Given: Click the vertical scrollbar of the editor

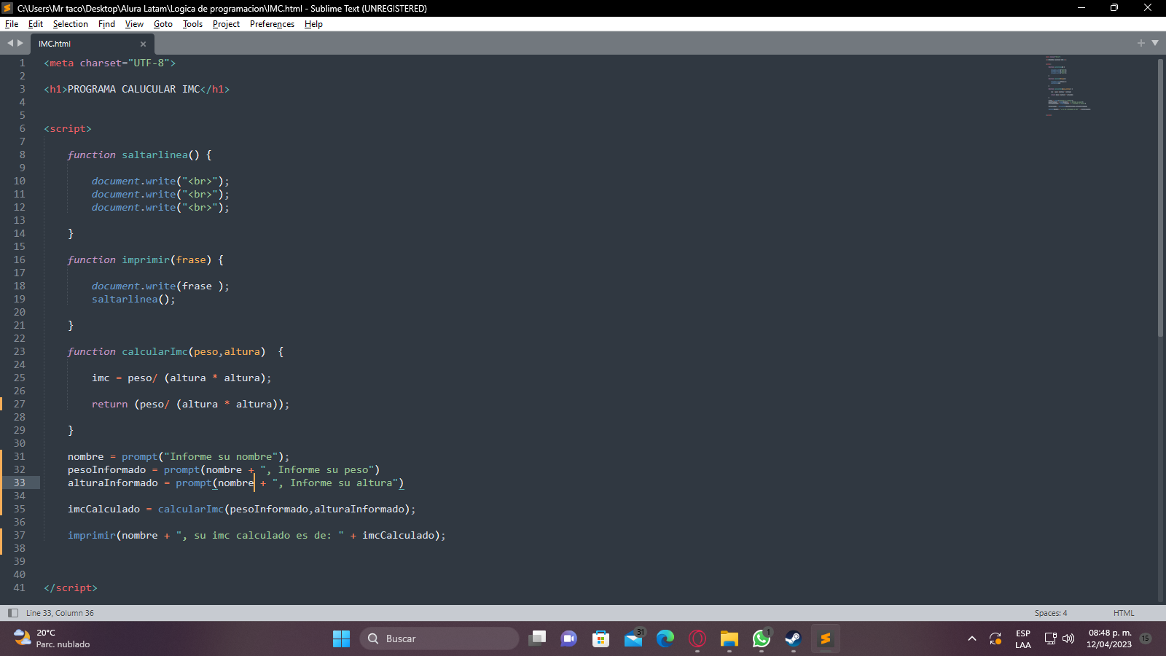Looking at the screenshot, I should point(1160,197).
